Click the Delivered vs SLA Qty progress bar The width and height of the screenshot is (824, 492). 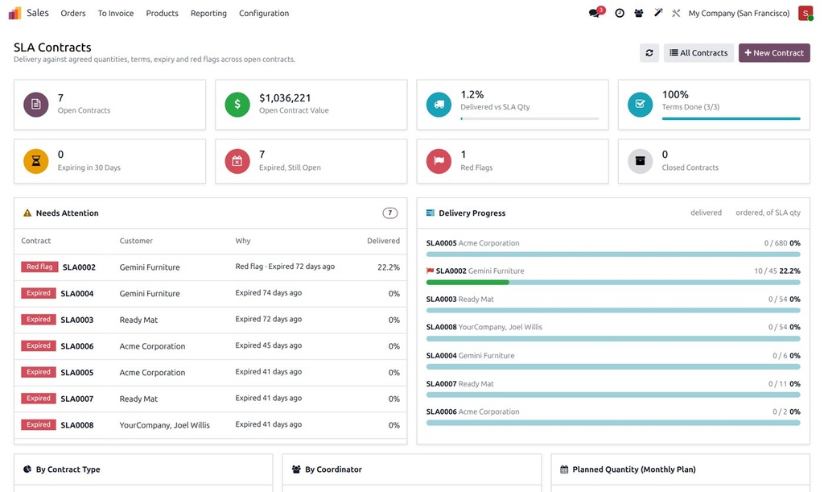coord(529,119)
